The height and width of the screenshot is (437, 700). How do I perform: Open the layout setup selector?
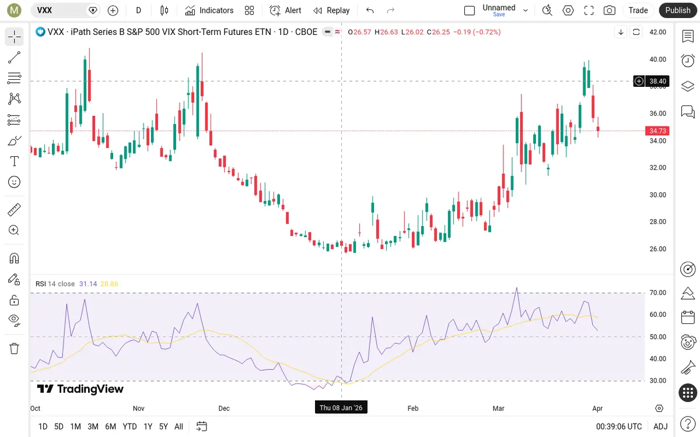coord(470,10)
